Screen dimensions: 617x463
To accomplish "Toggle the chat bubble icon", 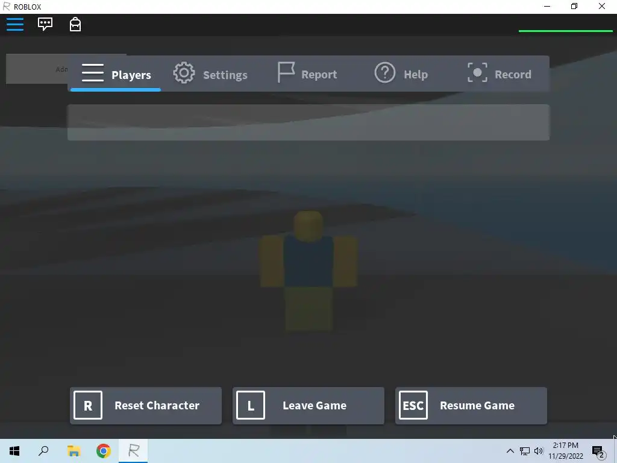I will [x=45, y=24].
